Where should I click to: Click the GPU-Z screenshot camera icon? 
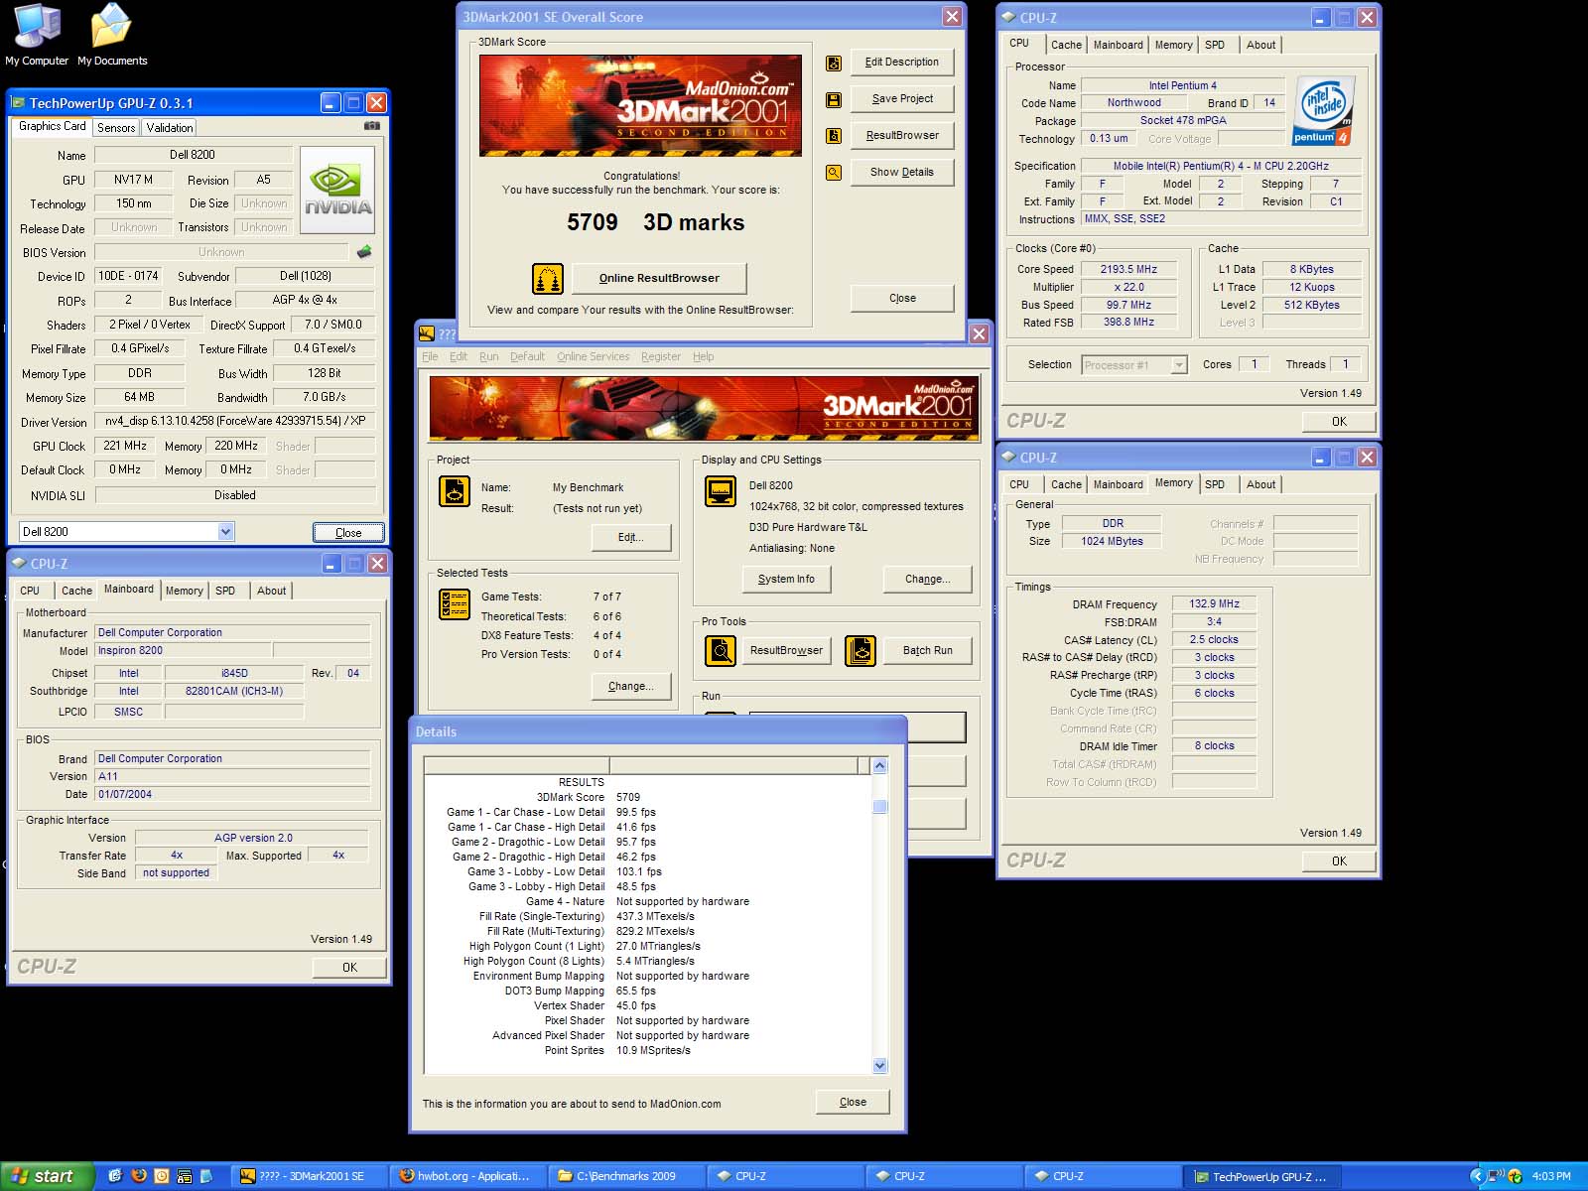pyautogui.click(x=372, y=126)
